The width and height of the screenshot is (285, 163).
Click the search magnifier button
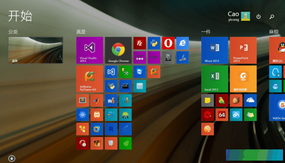click(x=272, y=16)
